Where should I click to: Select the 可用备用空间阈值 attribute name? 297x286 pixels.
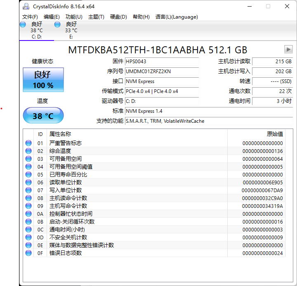pyautogui.click(x=71, y=167)
